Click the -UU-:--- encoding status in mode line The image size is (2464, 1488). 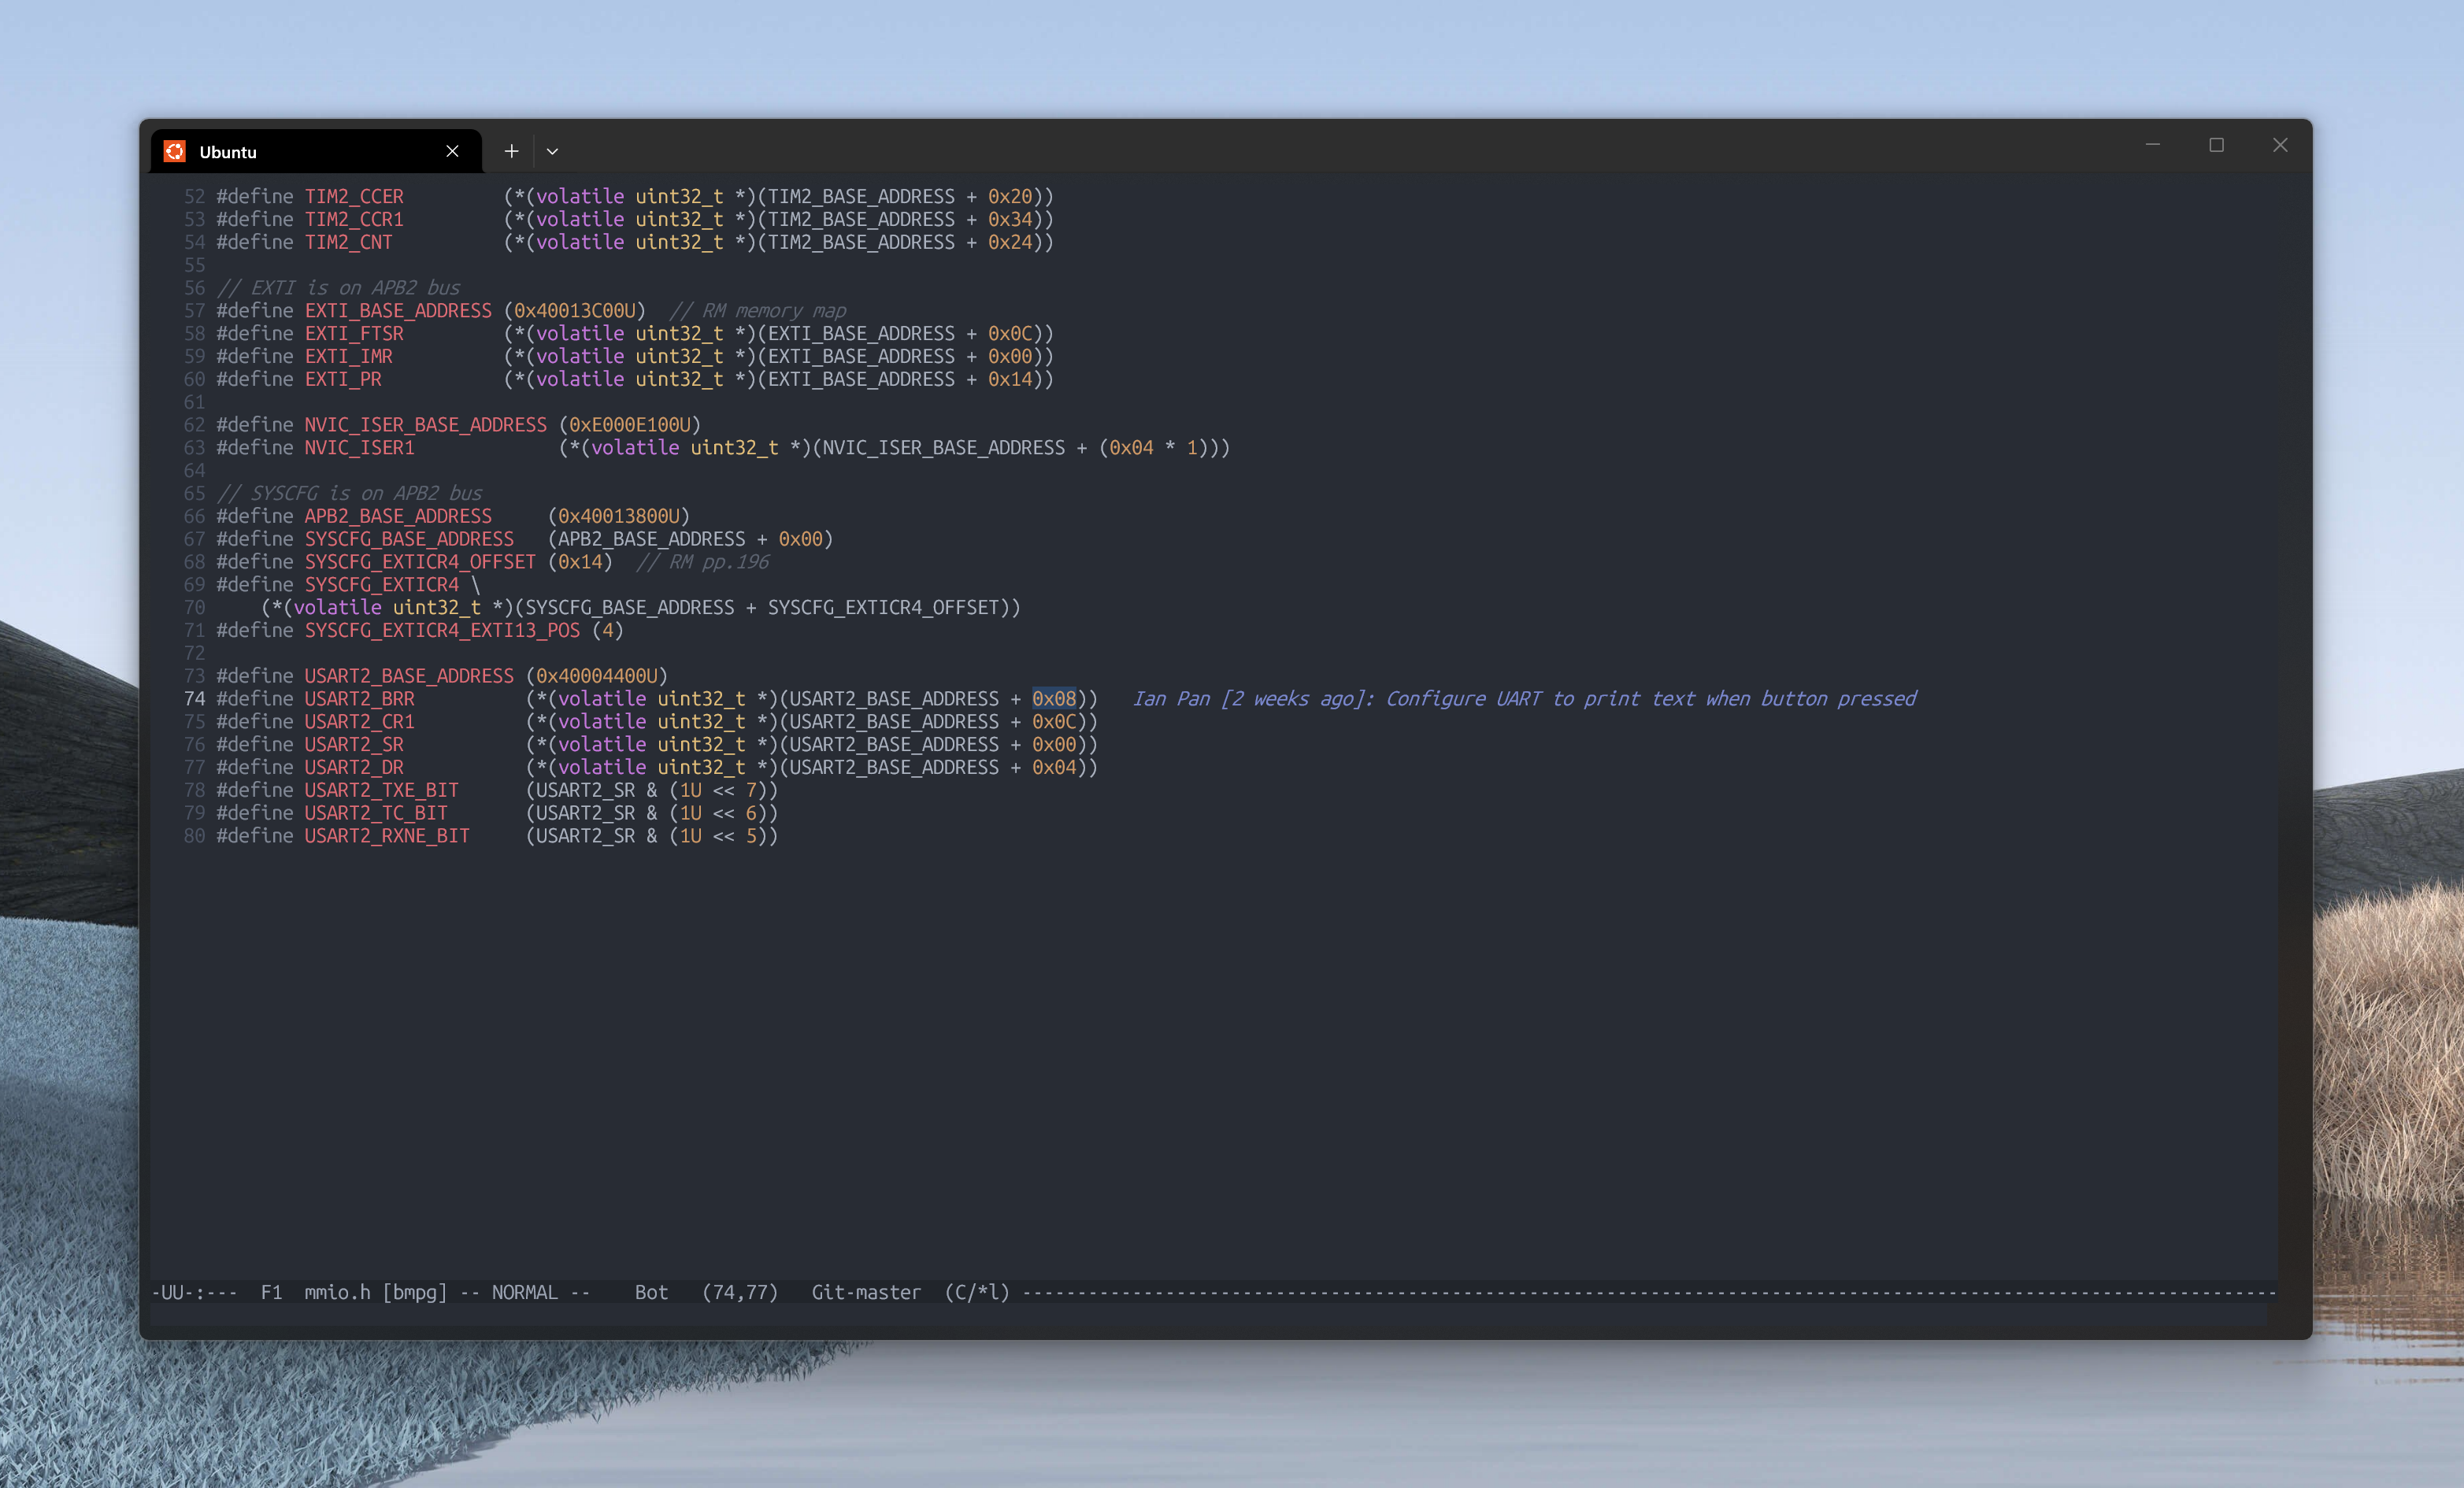[x=194, y=1293]
